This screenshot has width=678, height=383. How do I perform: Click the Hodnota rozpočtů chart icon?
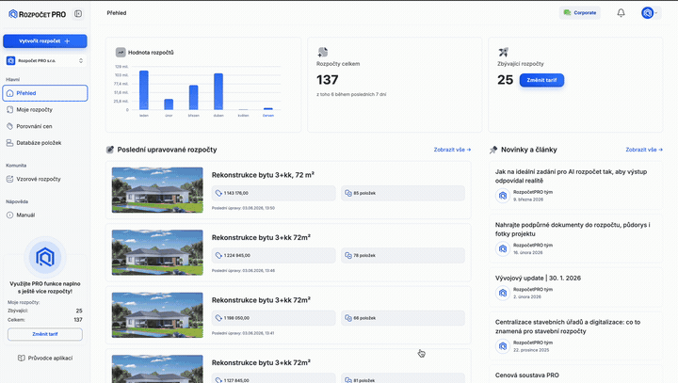coord(121,53)
